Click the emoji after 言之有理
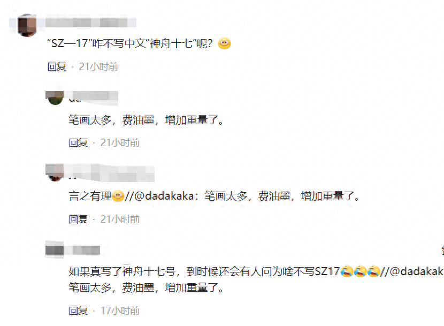The image size is (444, 326). click(118, 196)
